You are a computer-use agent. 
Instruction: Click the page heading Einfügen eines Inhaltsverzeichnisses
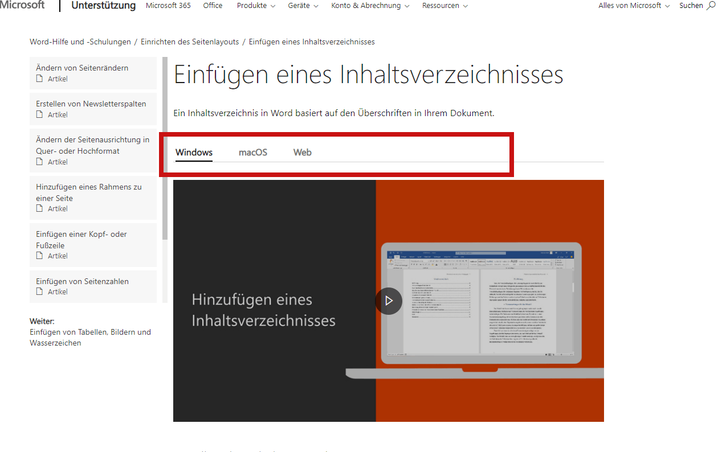[368, 75]
